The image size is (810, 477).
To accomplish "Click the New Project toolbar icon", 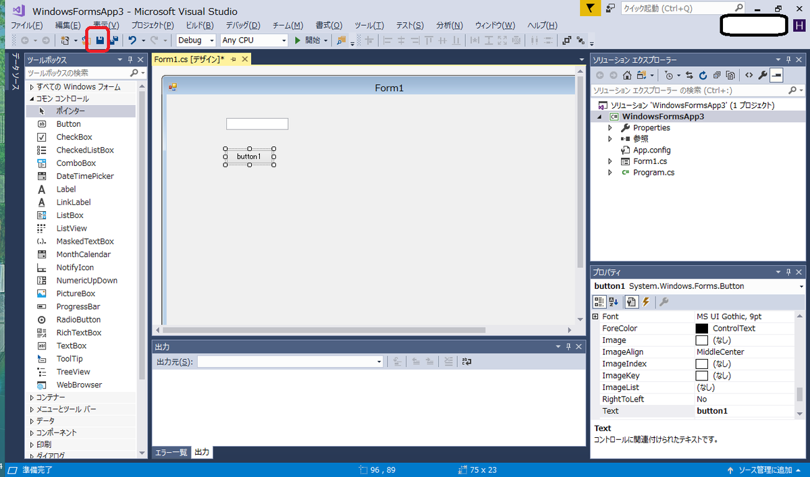I will [65, 40].
